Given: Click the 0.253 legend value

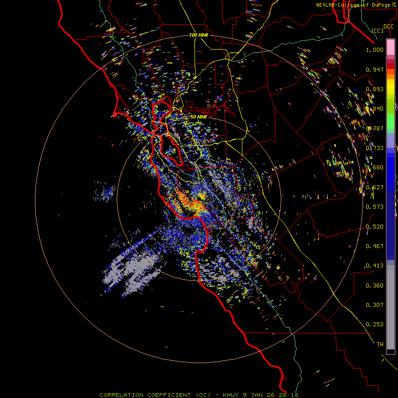Looking at the screenshot, I should tap(375, 325).
